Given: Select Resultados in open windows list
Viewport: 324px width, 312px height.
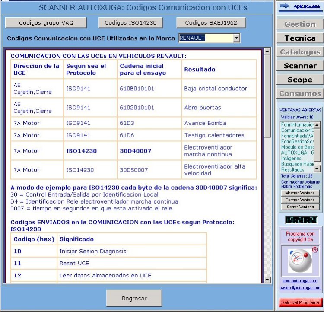Looking at the screenshot, I should pos(297,169).
